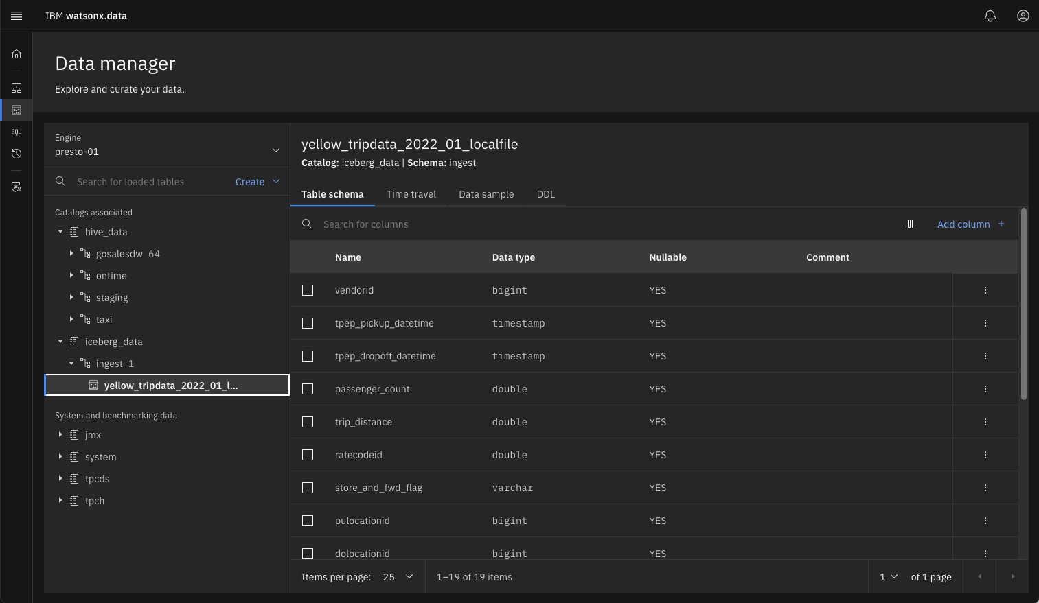Expand the system catalog
Image resolution: width=1039 pixels, height=603 pixels.
60,457
